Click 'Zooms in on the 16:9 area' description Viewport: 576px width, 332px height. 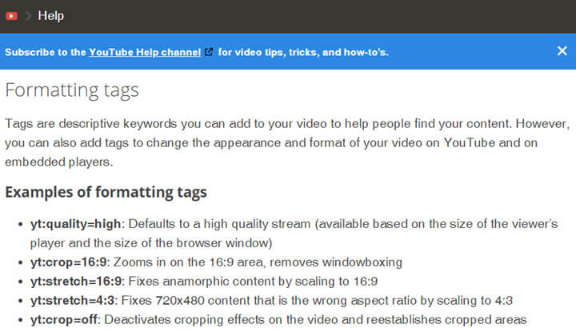pyautogui.click(x=189, y=262)
